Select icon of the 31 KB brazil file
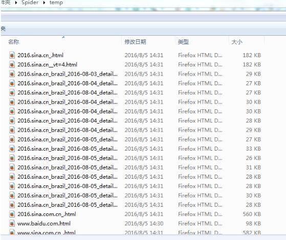Viewport: 286px width, 240px height. coord(12,167)
